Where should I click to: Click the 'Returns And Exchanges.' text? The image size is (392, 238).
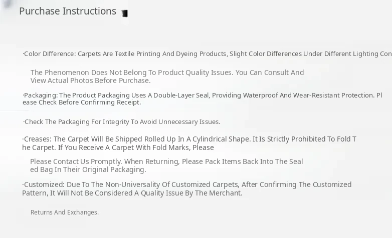pyautogui.click(x=65, y=212)
